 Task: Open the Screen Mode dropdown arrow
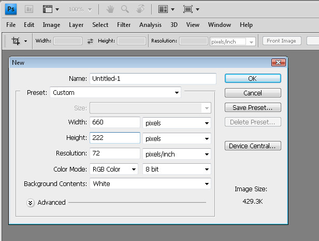pos(197,9)
